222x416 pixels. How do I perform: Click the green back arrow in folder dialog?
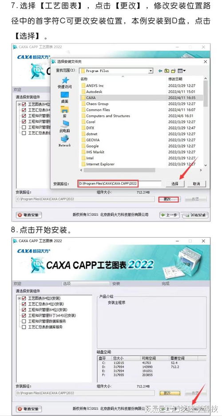point(160,71)
